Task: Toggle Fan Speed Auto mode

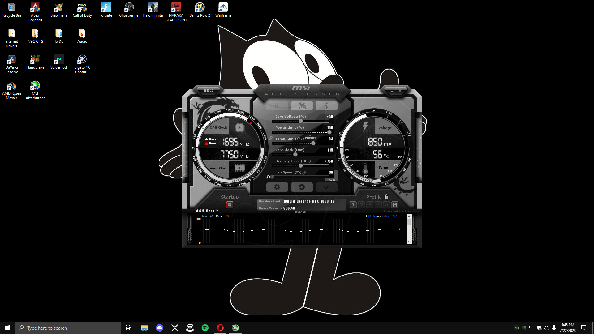Action: point(332,180)
